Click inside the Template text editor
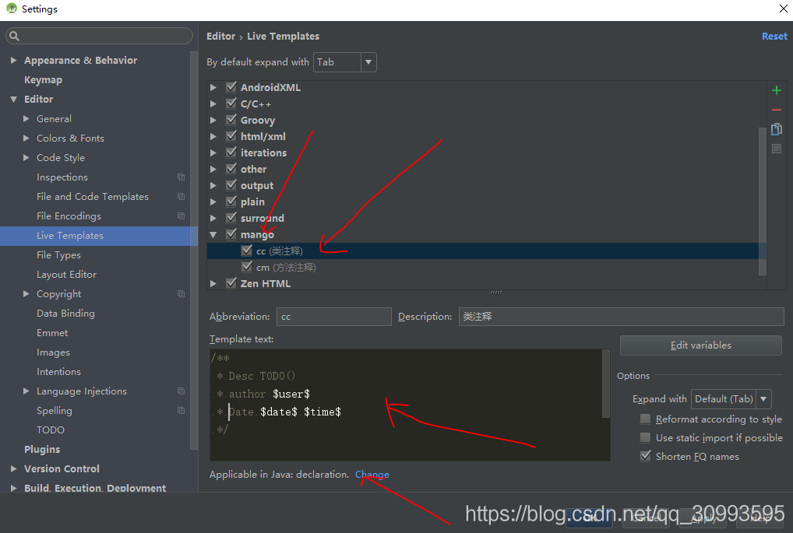 click(406, 405)
